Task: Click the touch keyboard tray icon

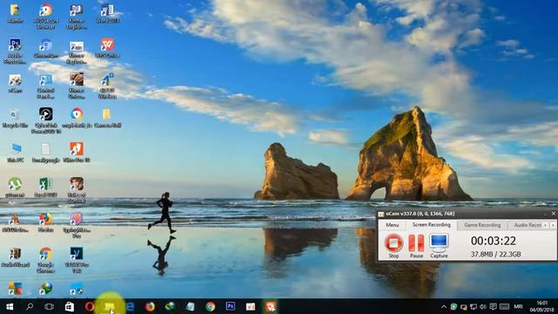Action: coord(504,306)
